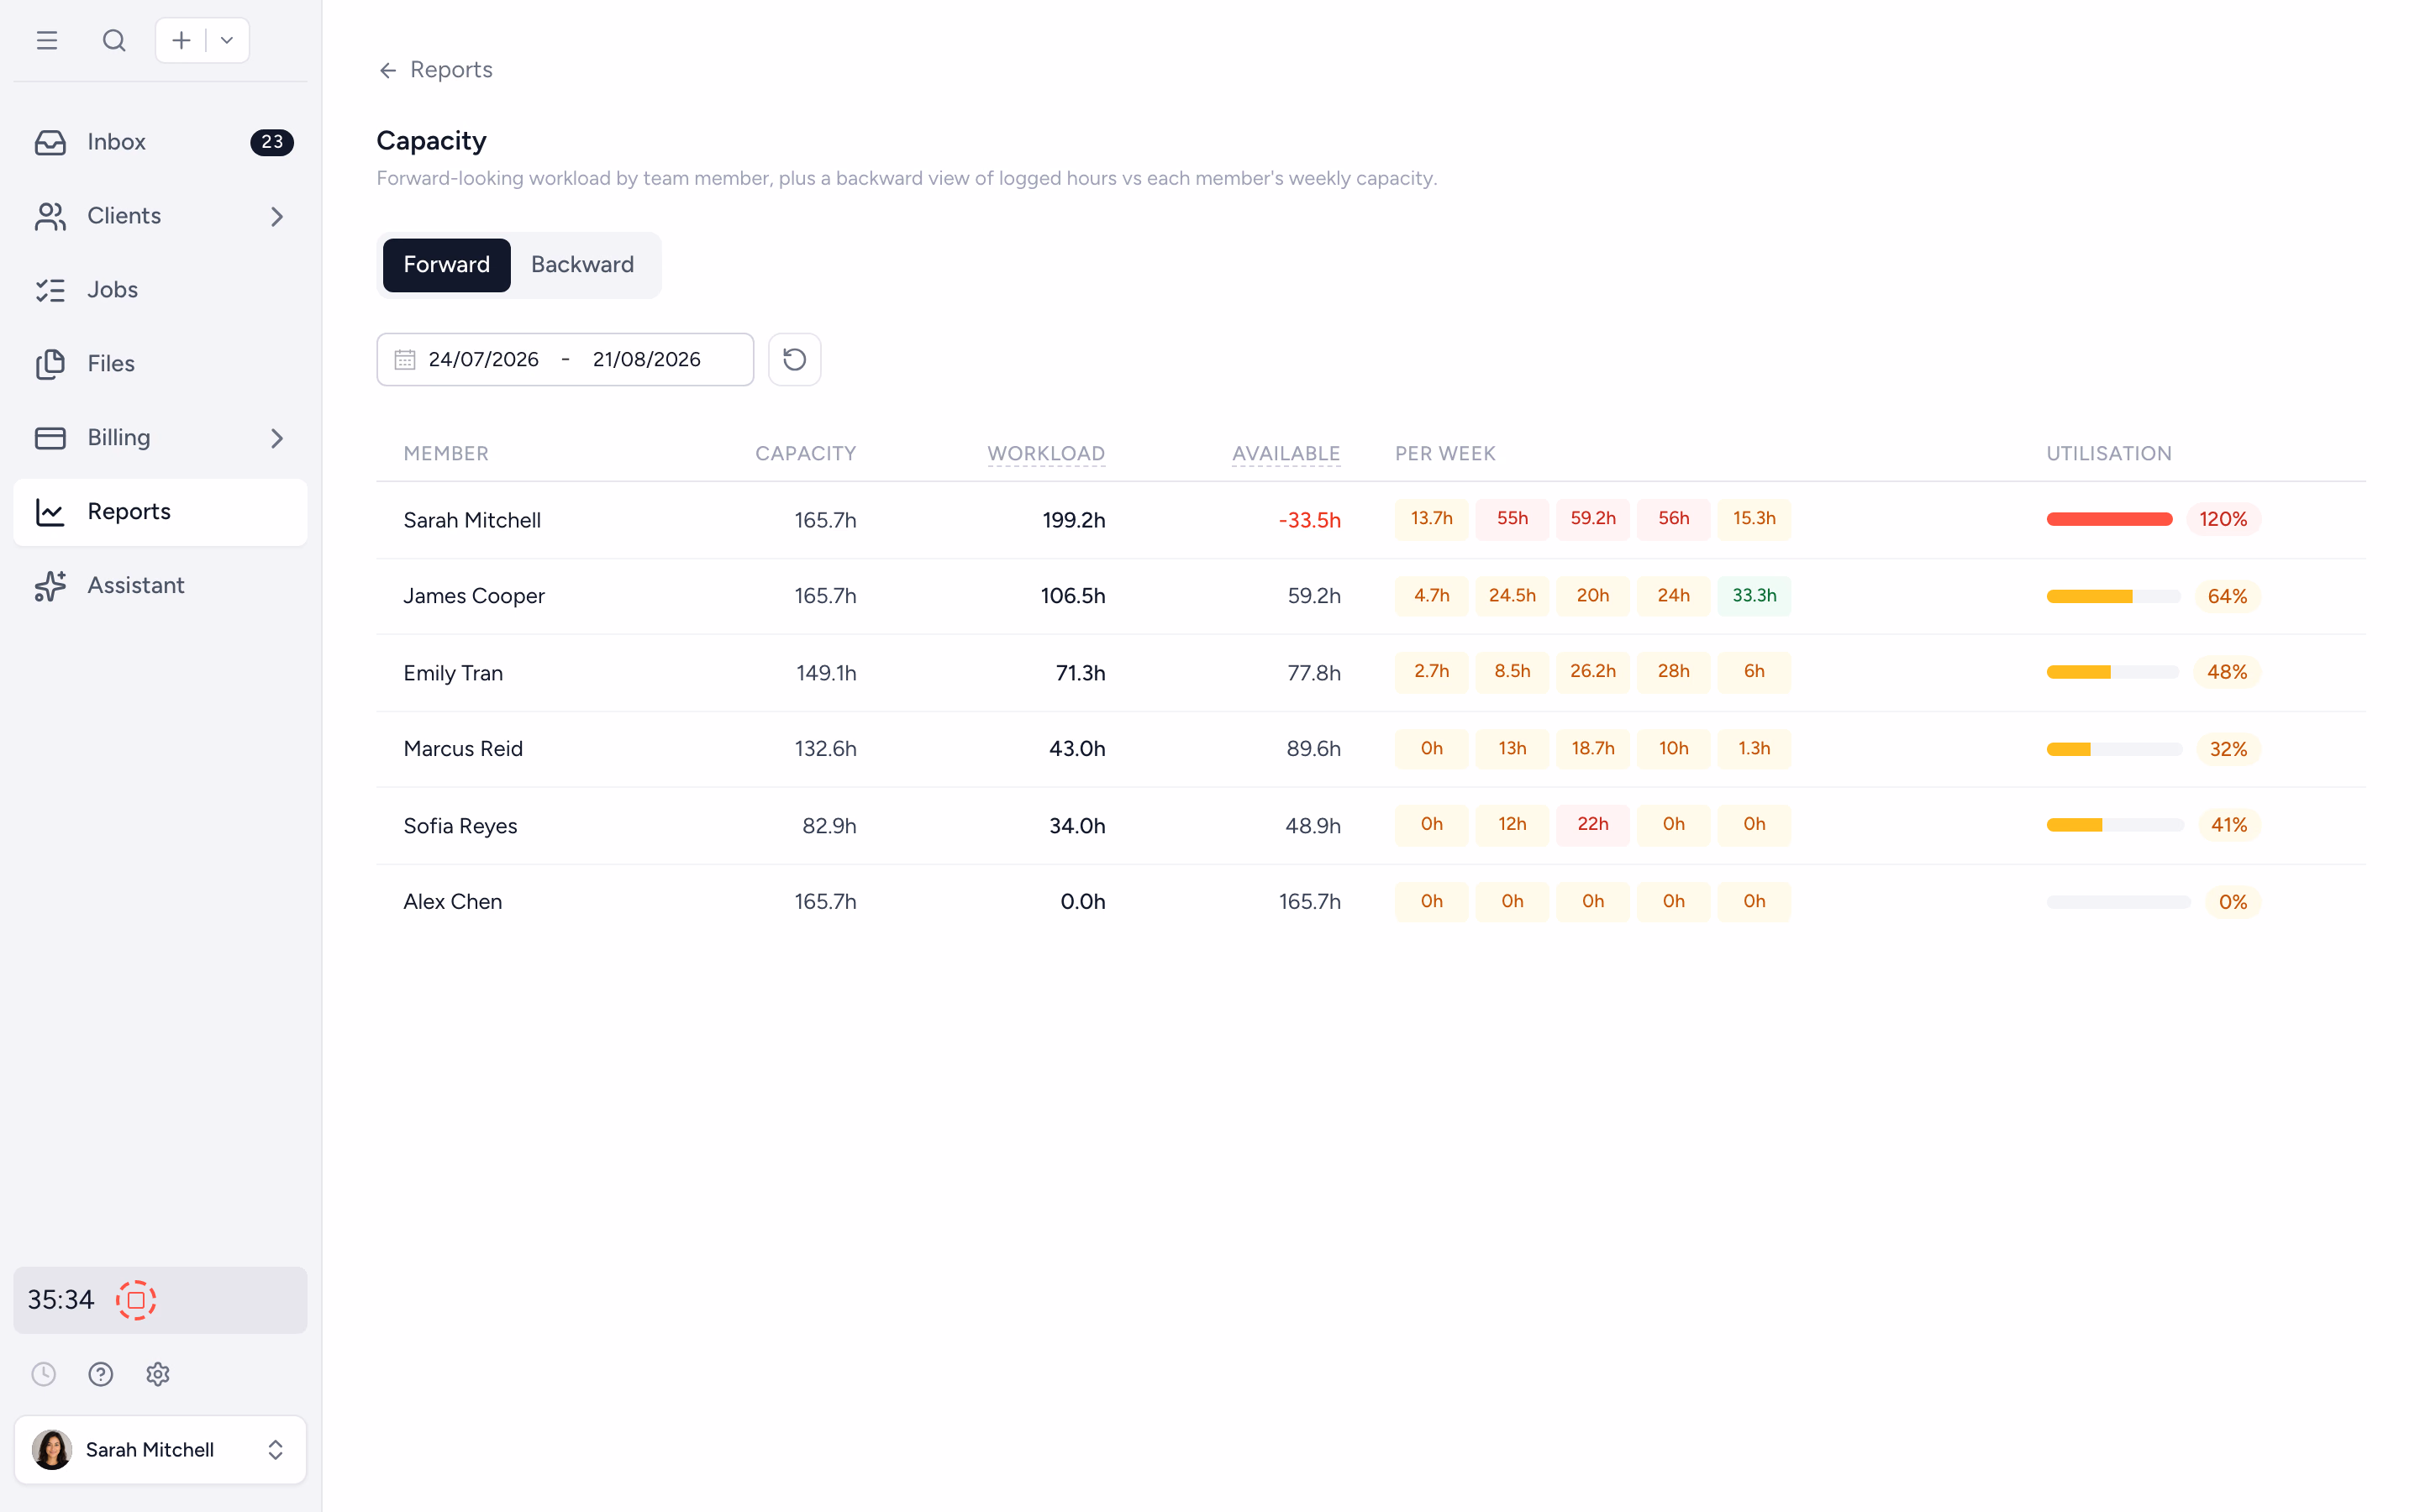The image size is (2420, 1512).
Task: Click the Capacity column header
Action: coord(806,454)
